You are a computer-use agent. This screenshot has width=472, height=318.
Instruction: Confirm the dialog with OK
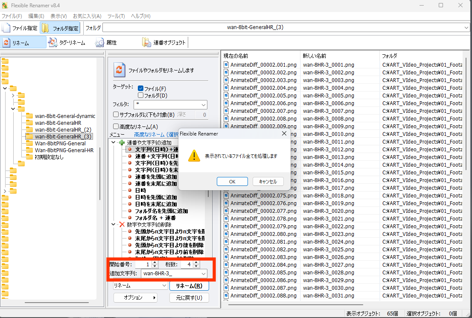(x=232, y=181)
